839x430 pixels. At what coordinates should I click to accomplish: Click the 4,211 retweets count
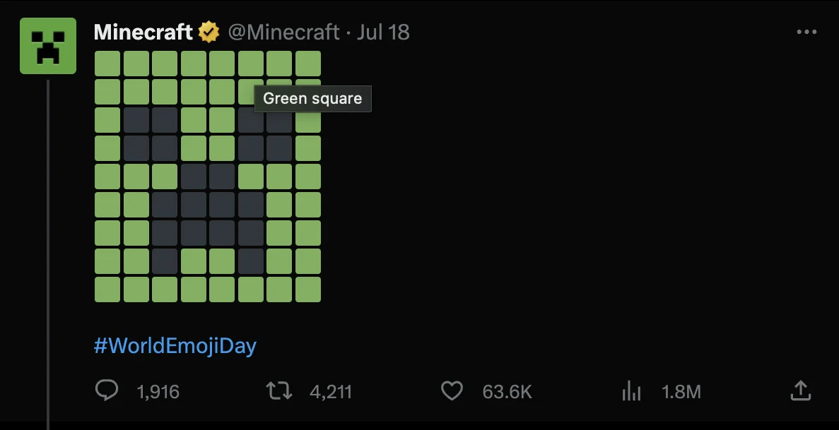coord(331,391)
